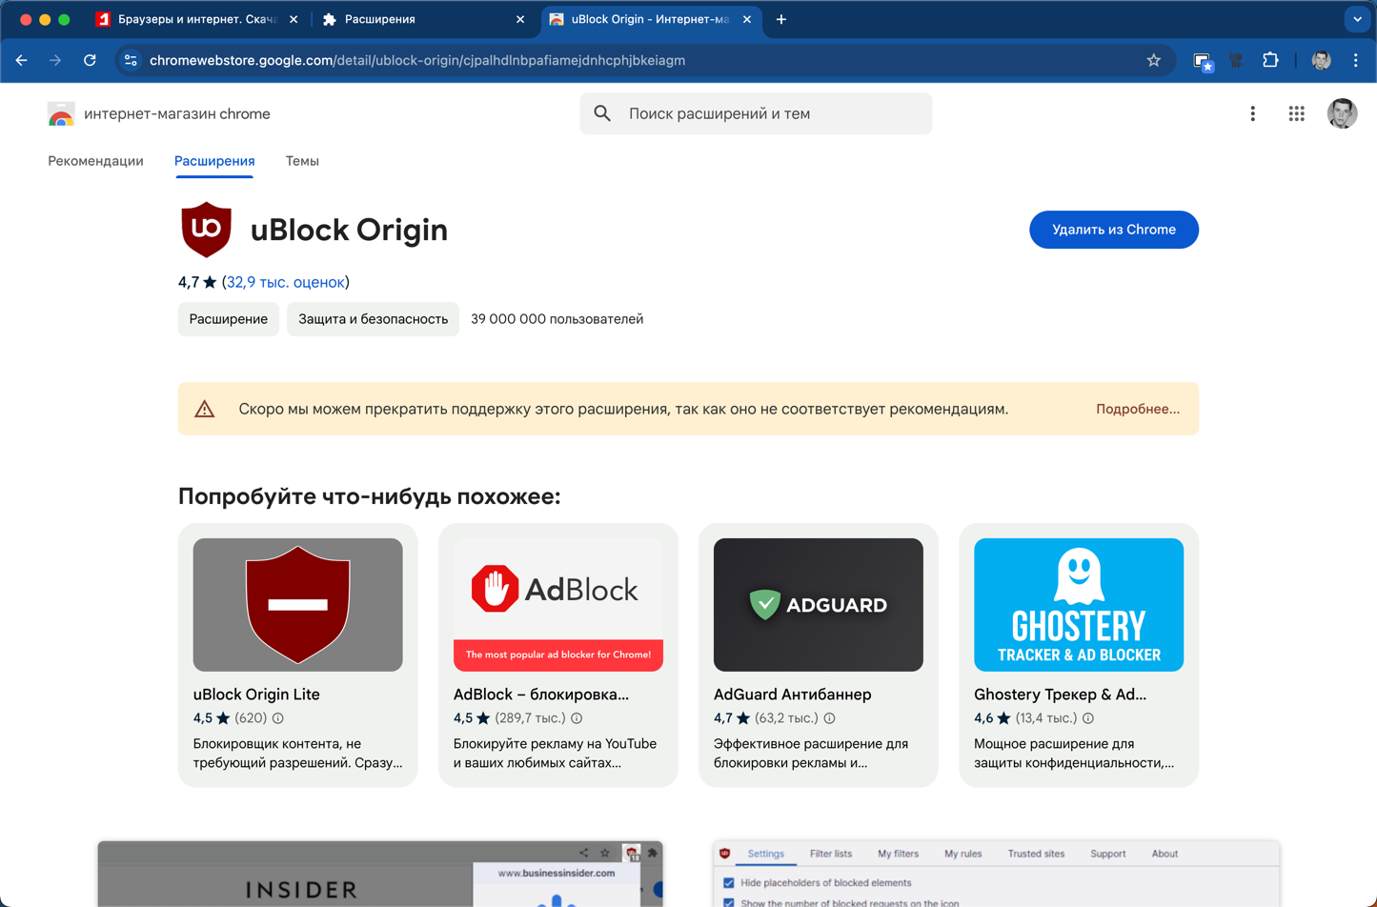Select the 'uBlock Origin - Интернет-ма' browser tab

[x=652, y=19]
